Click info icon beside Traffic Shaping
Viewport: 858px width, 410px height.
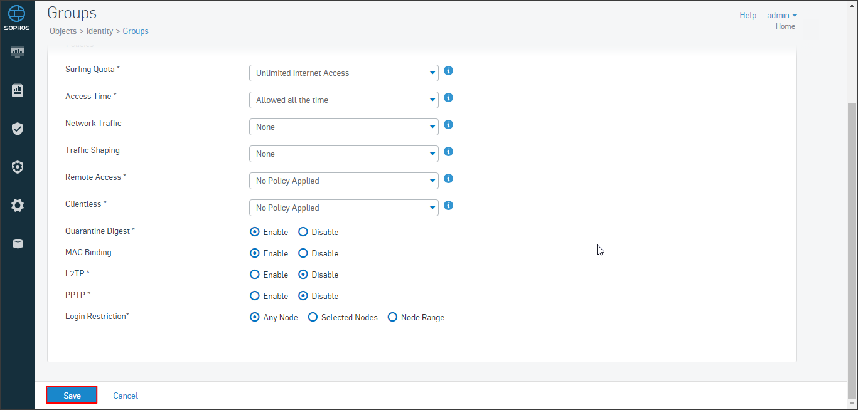[x=448, y=152]
